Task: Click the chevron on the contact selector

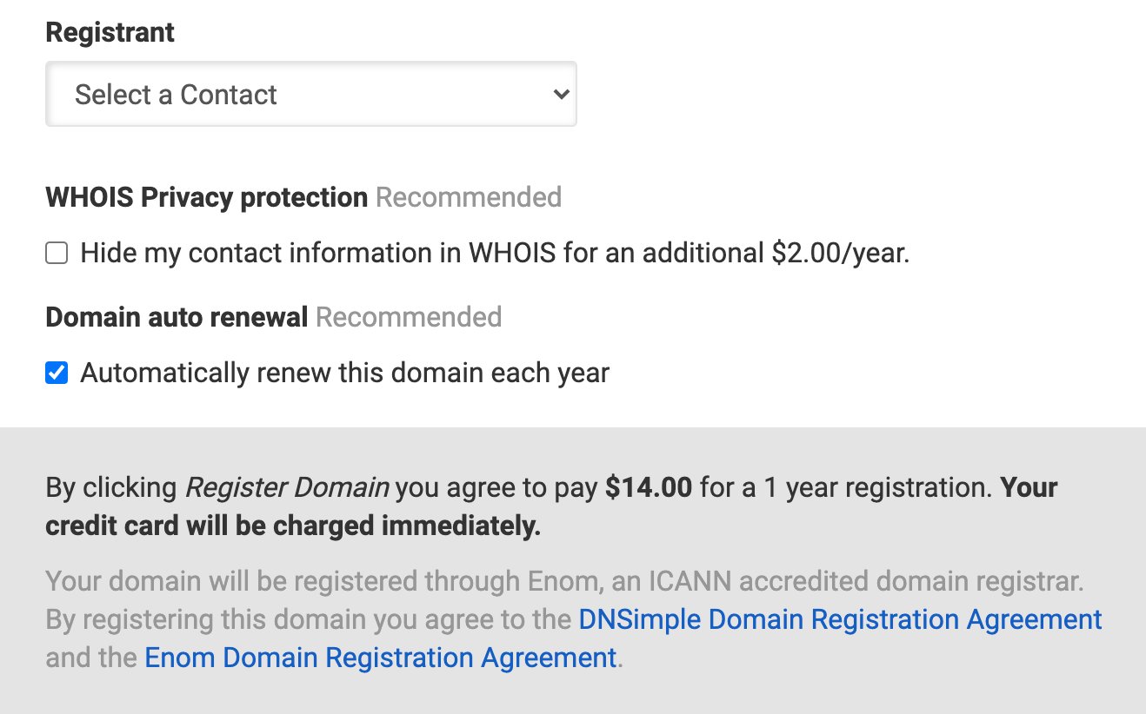Action: [x=561, y=94]
